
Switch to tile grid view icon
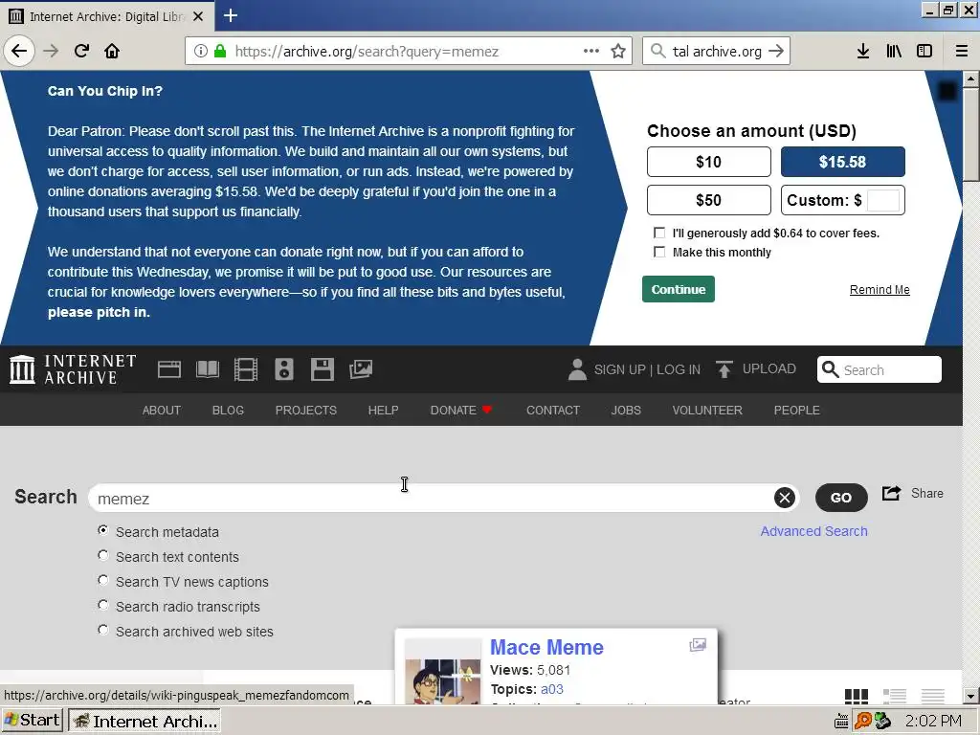857,696
